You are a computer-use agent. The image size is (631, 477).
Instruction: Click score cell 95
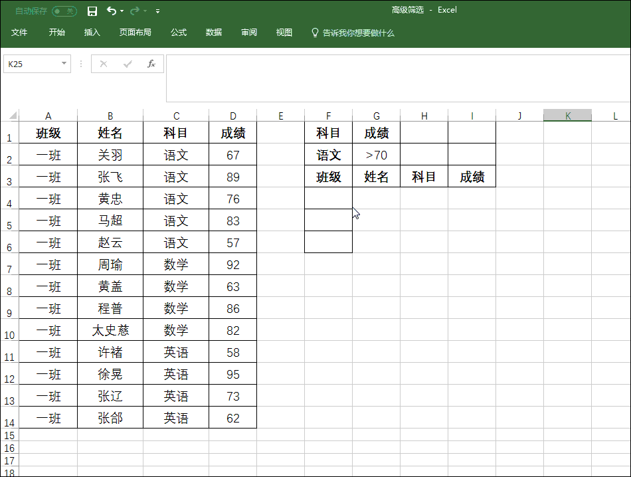click(233, 374)
